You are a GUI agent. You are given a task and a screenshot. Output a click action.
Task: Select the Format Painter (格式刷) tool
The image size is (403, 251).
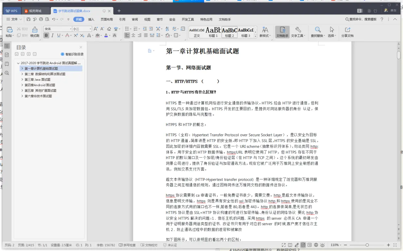(35, 32)
